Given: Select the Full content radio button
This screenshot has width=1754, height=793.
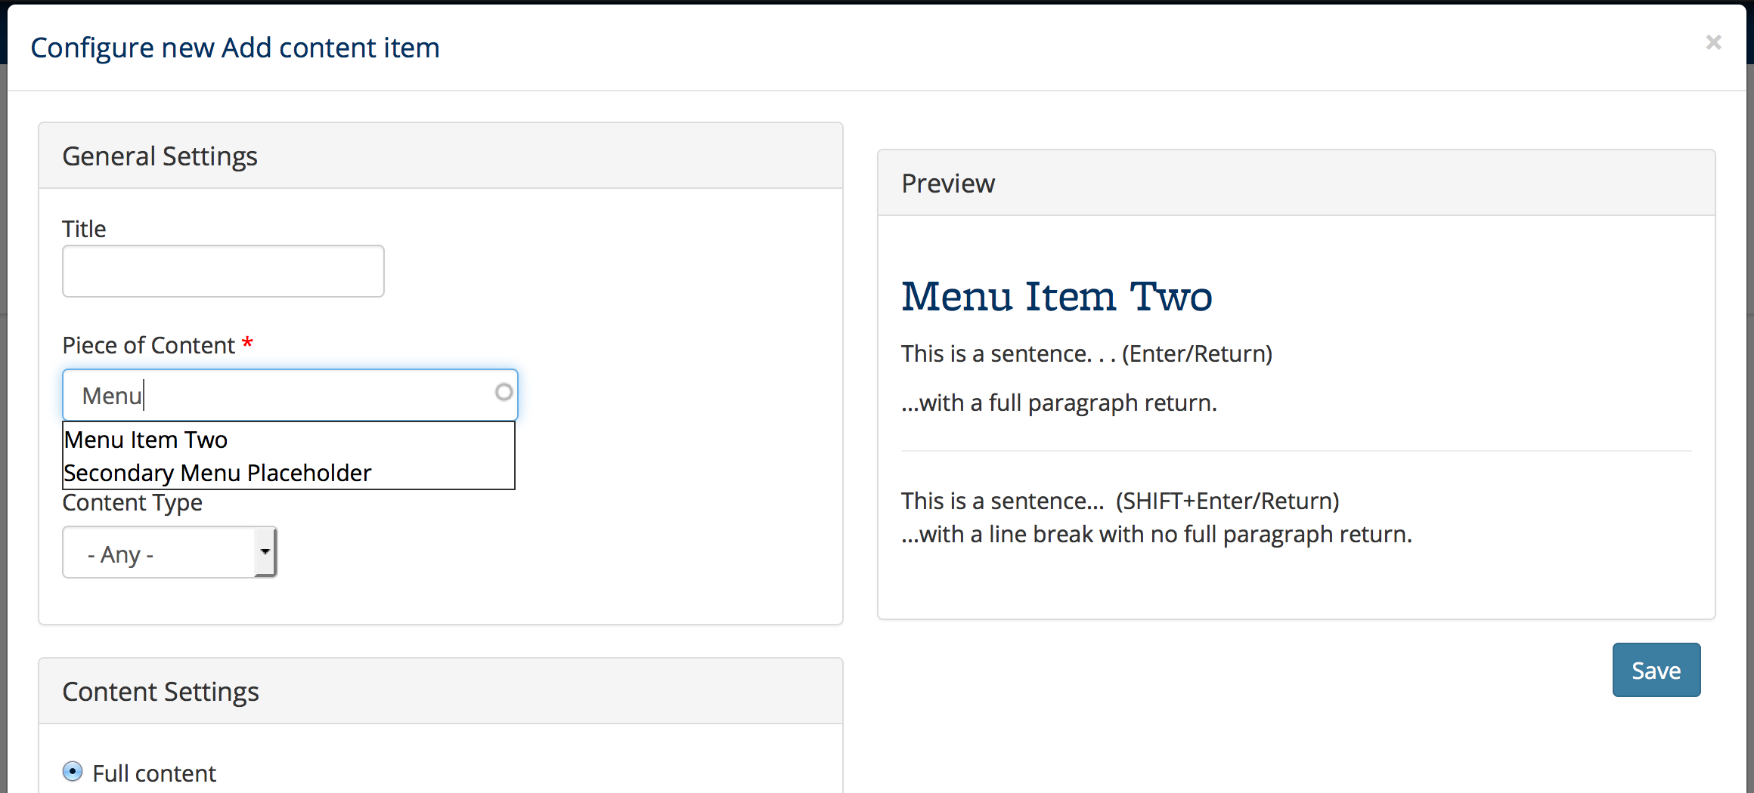Looking at the screenshot, I should click(x=73, y=771).
